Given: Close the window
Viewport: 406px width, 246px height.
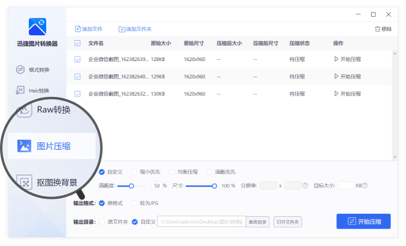Looking at the screenshot, I should (x=389, y=14).
